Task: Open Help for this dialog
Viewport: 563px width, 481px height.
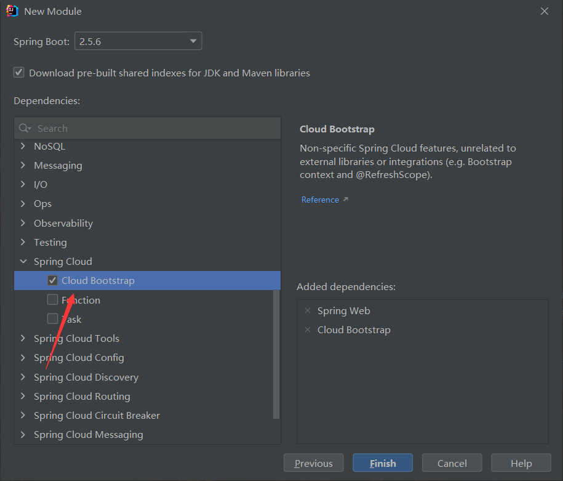Action: point(521,463)
